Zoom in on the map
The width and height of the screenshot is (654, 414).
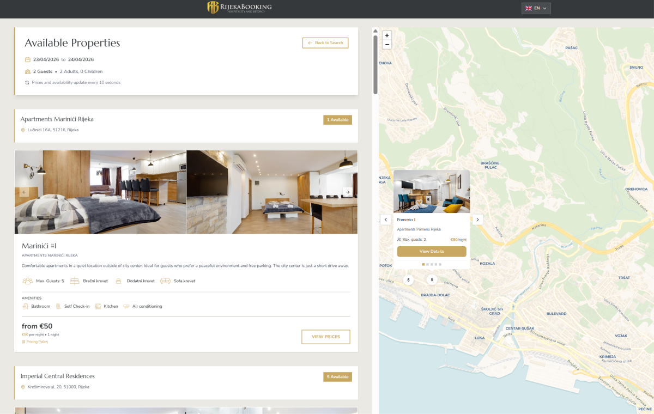(387, 35)
